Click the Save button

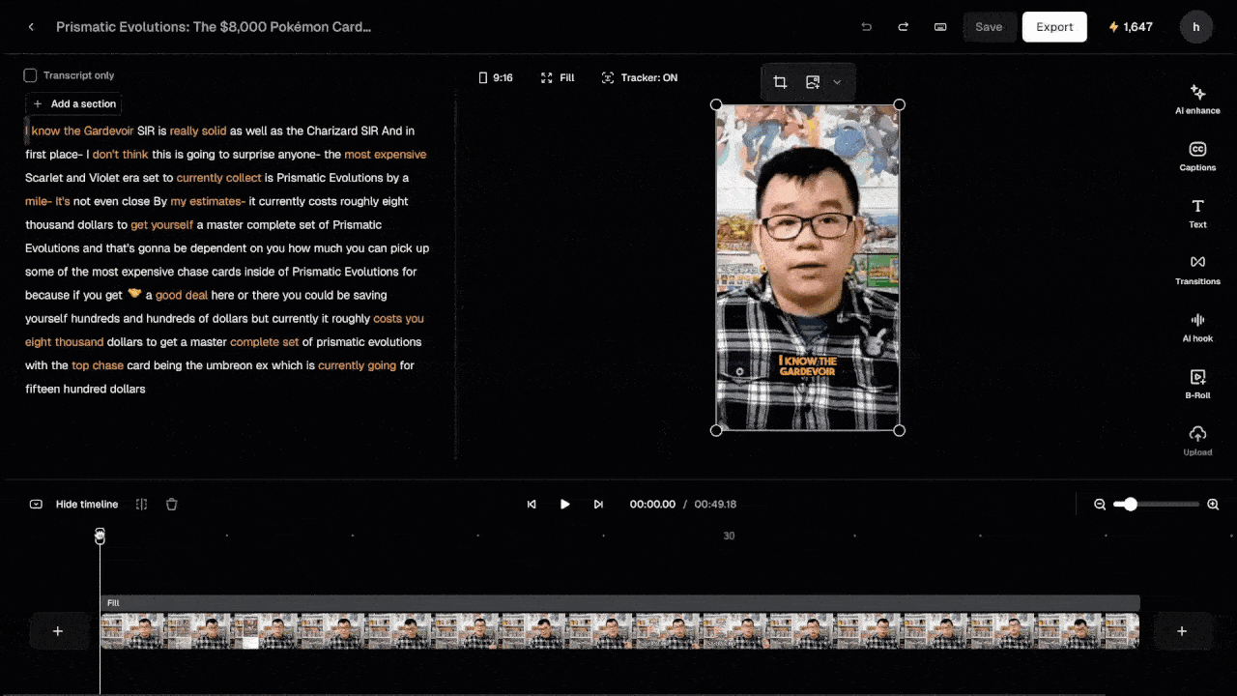989,27
